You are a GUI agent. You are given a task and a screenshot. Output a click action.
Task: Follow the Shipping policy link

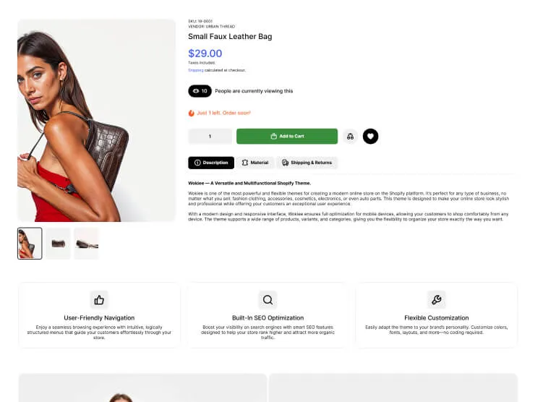196,70
